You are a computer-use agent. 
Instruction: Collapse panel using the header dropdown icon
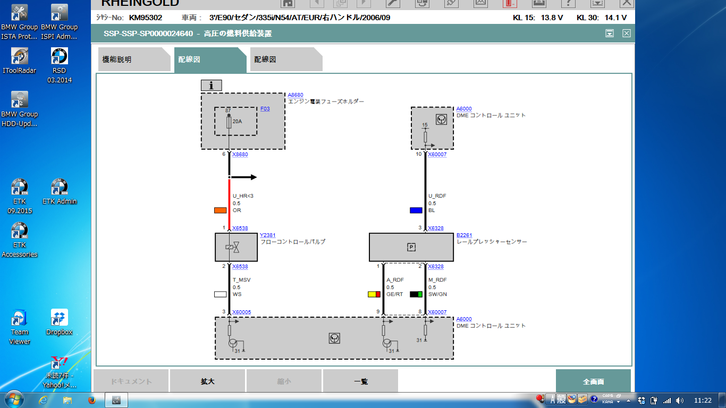click(x=610, y=33)
